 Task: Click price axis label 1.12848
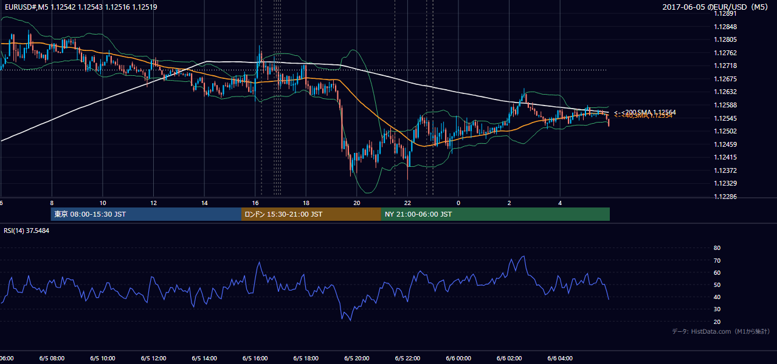pos(725,27)
